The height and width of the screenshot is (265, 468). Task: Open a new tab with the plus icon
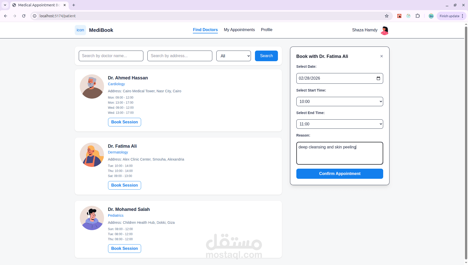point(74,5)
